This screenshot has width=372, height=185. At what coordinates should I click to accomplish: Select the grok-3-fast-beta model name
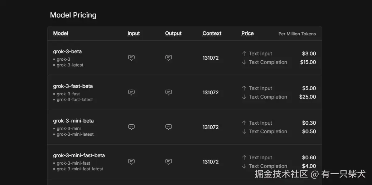pos(73,86)
